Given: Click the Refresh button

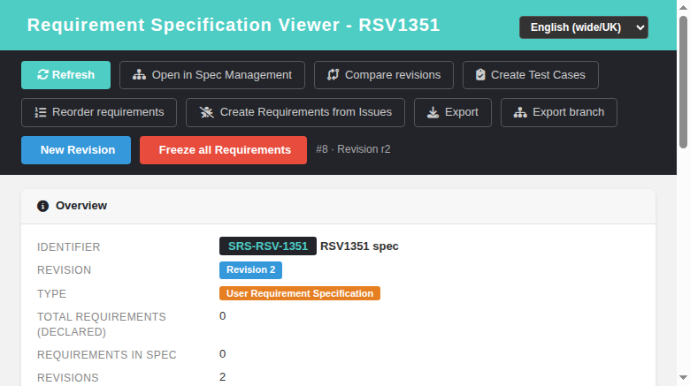Looking at the screenshot, I should tap(65, 75).
